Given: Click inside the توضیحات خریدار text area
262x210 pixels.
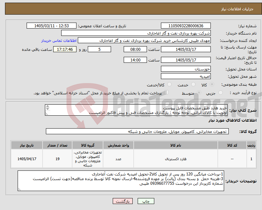Looking at the screenshot, I should (x=121, y=181).
